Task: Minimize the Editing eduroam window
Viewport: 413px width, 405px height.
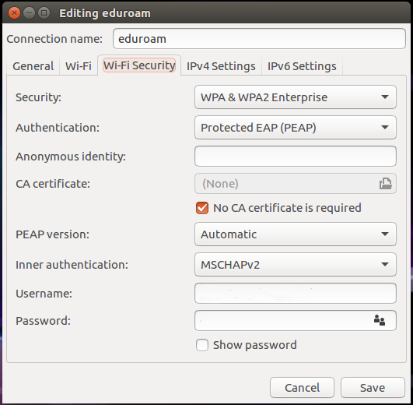Action: click(x=29, y=12)
